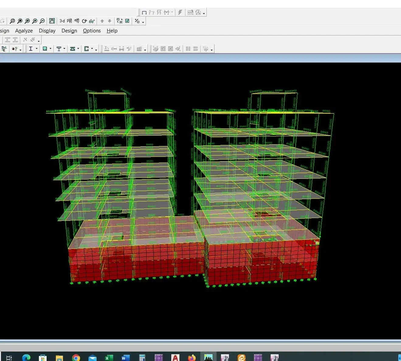Click the Restore Full View zoom icon
Screen dimensions: 401x361
[x=20, y=21]
